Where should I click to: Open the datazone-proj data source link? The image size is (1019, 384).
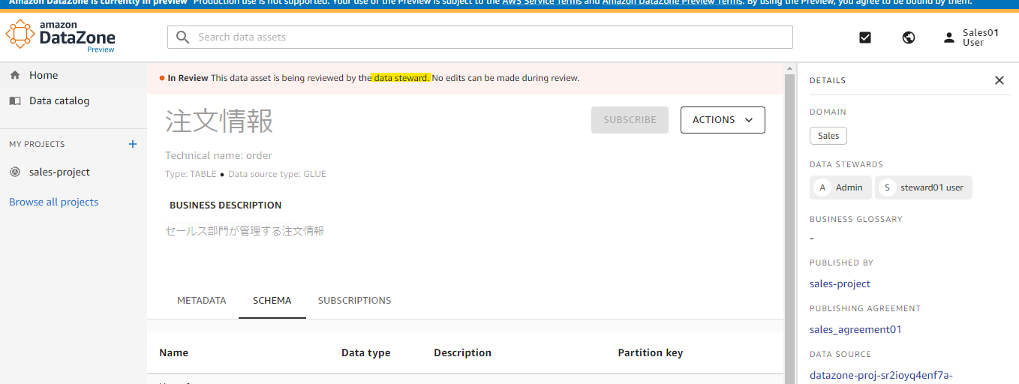[881, 375]
